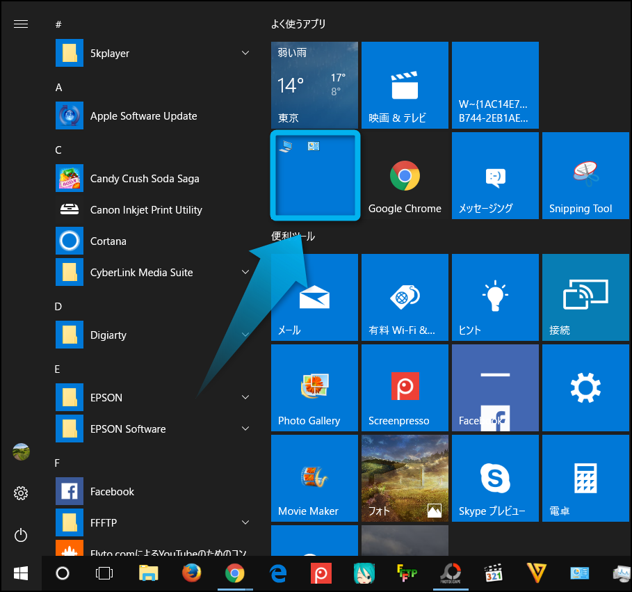Screen dimensions: 632x592
Task: Click the Firefox icon in taskbar
Action: [191, 573]
